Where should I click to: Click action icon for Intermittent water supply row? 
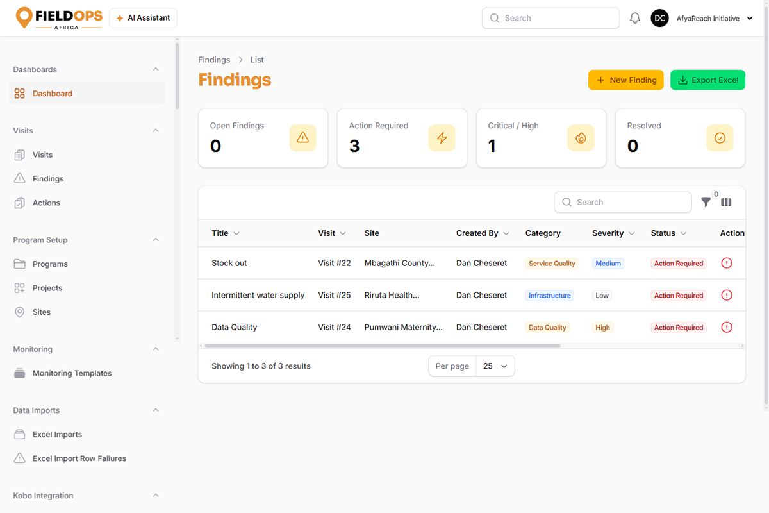click(x=727, y=295)
